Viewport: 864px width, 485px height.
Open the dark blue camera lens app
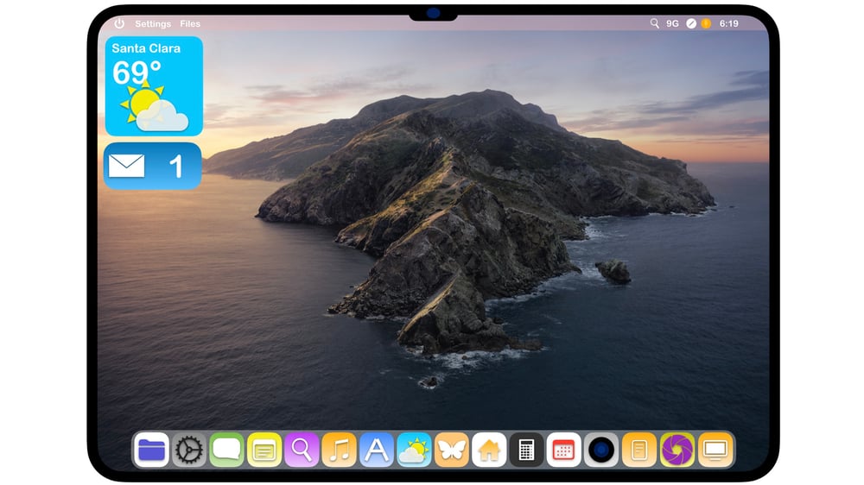click(x=601, y=450)
